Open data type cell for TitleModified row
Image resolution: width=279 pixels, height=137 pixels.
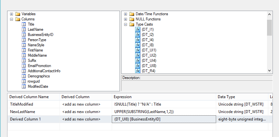[242, 104]
